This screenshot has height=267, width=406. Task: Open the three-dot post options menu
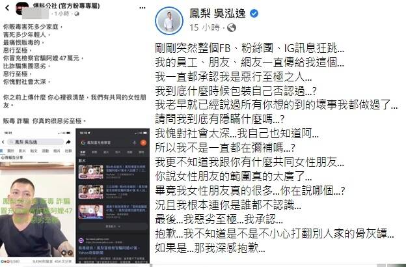(x=142, y=8)
